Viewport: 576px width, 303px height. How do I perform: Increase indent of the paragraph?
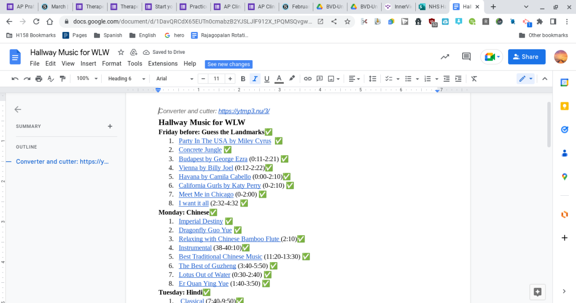click(x=458, y=79)
